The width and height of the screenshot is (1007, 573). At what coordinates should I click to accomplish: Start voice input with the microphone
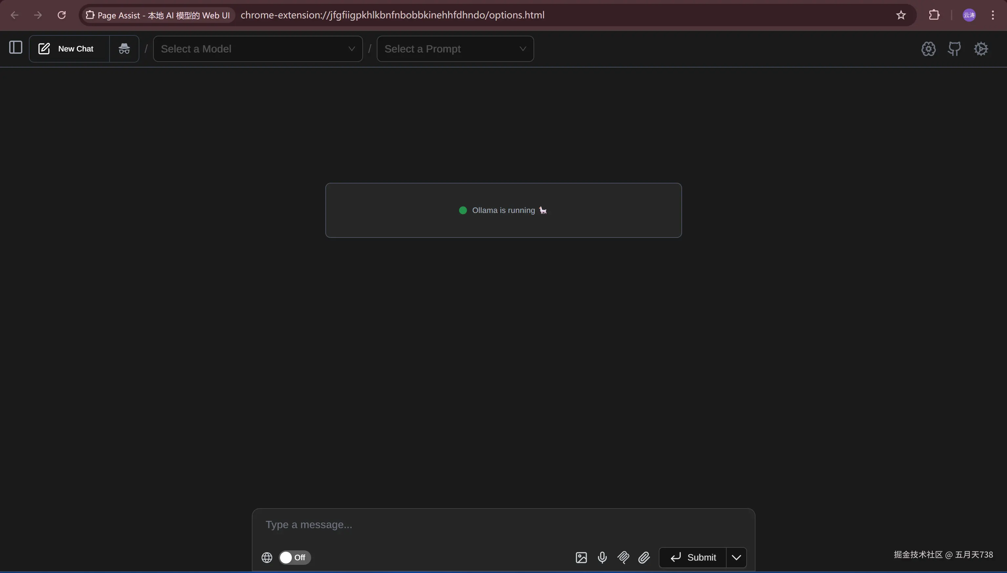[602, 557]
